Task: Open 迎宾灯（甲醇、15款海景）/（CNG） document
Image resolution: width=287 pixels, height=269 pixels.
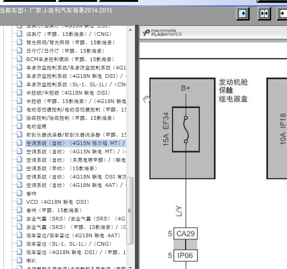Action: (x=69, y=34)
